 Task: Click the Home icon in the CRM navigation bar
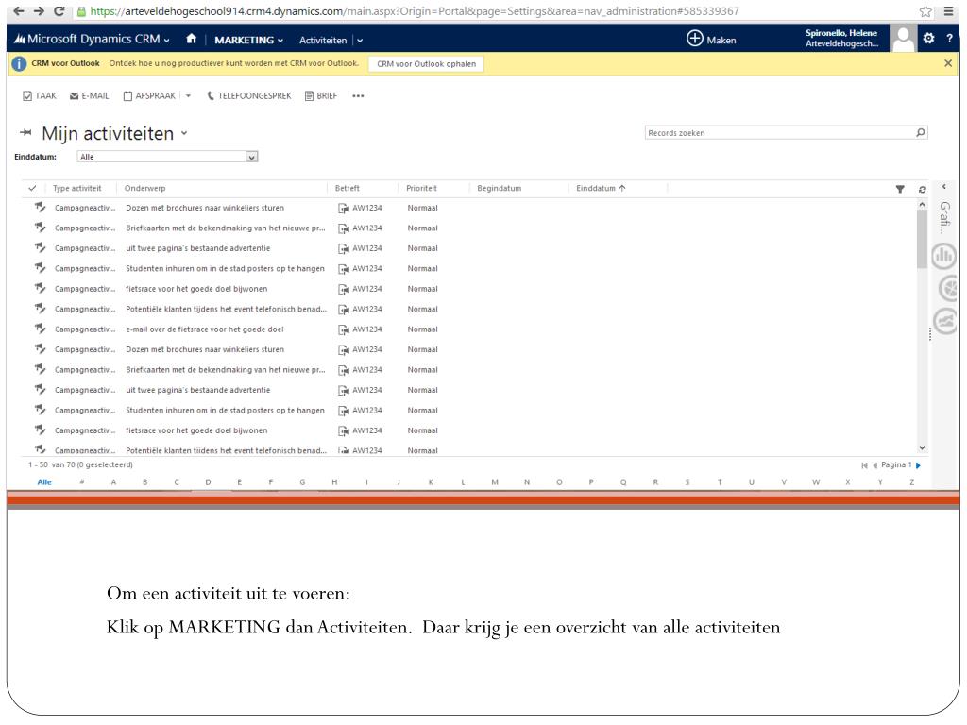(192, 40)
